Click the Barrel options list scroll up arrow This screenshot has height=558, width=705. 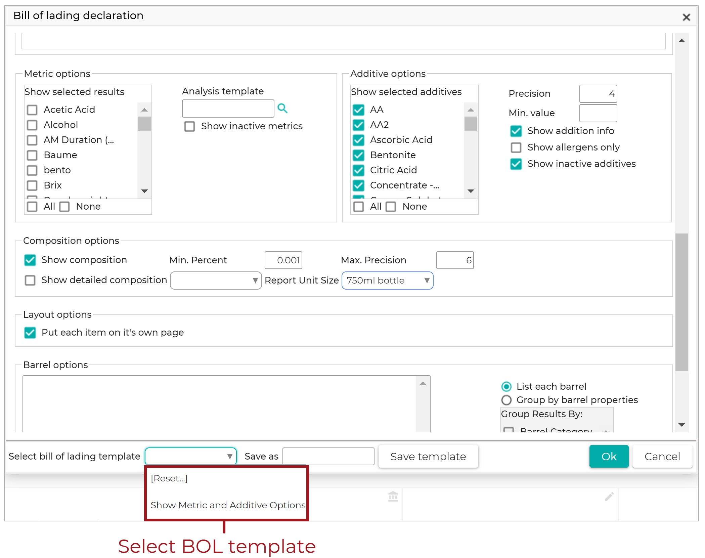[x=423, y=384]
